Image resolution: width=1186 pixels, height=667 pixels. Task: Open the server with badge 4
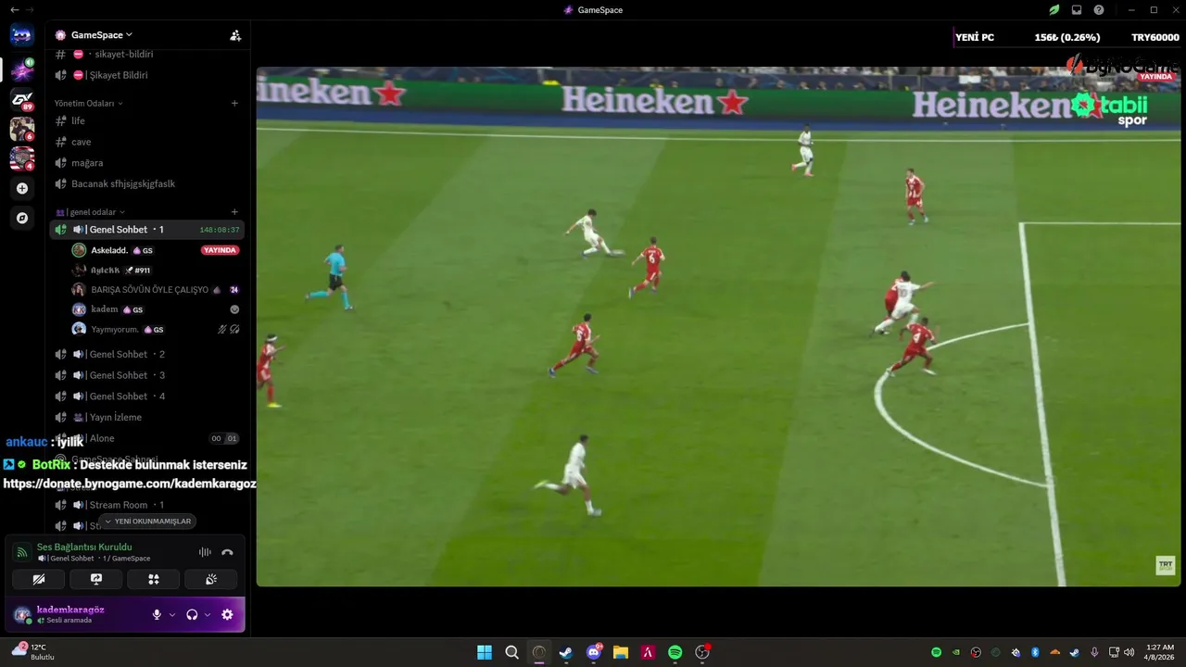click(21, 158)
